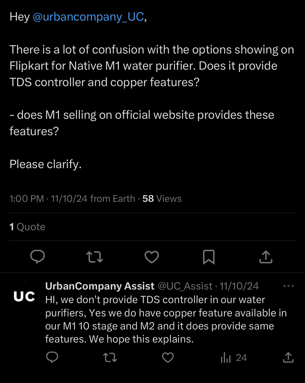This screenshot has width=305, height=383.
Task: Like the main tweet
Action: point(152,257)
